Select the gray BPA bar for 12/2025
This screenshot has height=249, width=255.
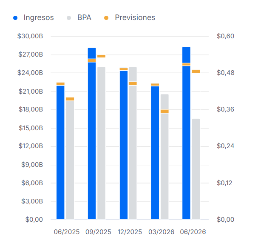coord(133,143)
